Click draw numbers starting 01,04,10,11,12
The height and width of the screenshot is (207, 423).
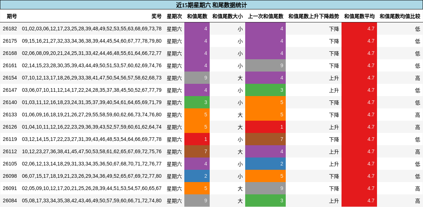click(92, 127)
